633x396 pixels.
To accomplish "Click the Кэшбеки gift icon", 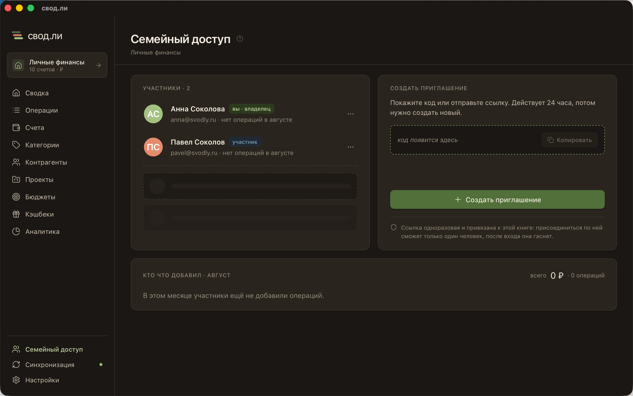I will (16, 214).
